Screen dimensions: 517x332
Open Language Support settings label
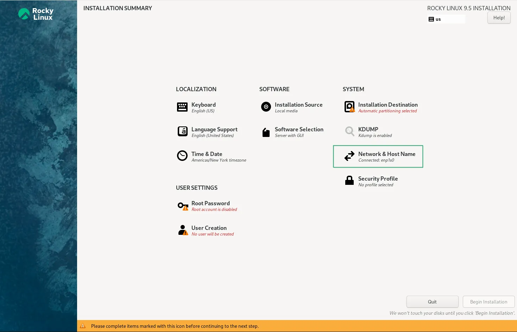tap(214, 129)
